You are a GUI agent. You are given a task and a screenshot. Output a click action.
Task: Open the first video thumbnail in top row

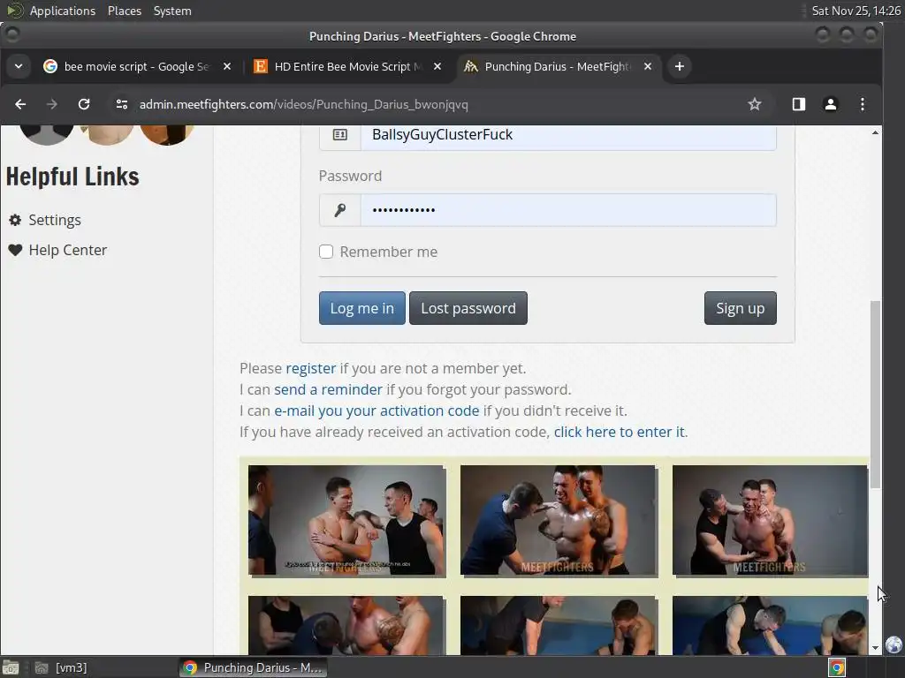point(346,521)
